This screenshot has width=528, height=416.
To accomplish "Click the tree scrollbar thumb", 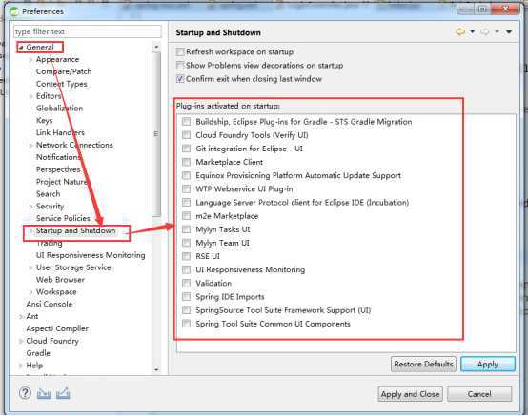I will coord(156,134).
